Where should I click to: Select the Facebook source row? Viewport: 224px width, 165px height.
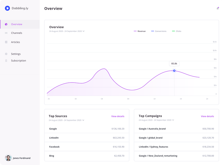(87, 147)
